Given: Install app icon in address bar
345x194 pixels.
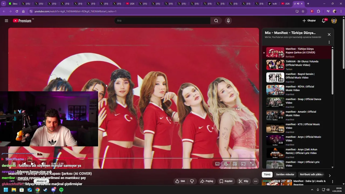Looking at the screenshot, I should point(297,11).
